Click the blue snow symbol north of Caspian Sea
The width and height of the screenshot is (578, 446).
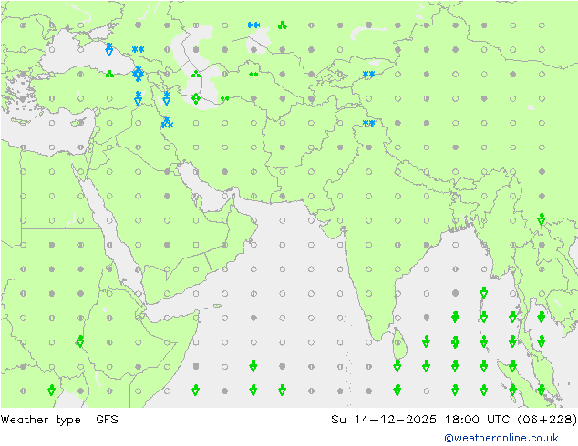(253, 25)
